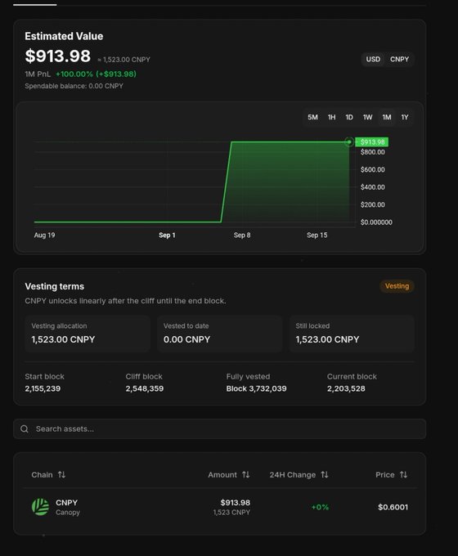This screenshot has height=556, width=458.
Task: Select the 1W chart timeframe
Action: (x=367, y=118)
